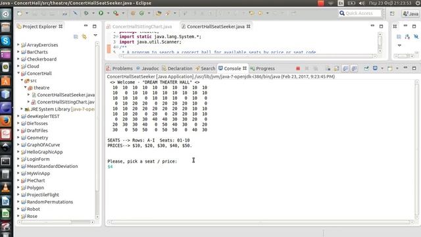Toggle Show Console When Standard Out Changes

click(x=345, y=68)
